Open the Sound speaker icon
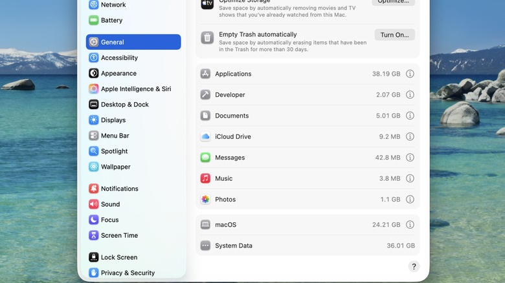The image size is (505, 283). [x=93, y=204]
